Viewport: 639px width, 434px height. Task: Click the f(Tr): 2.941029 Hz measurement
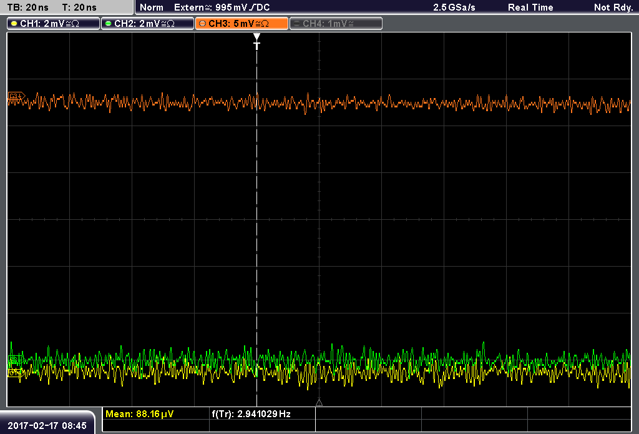[251, 414]
